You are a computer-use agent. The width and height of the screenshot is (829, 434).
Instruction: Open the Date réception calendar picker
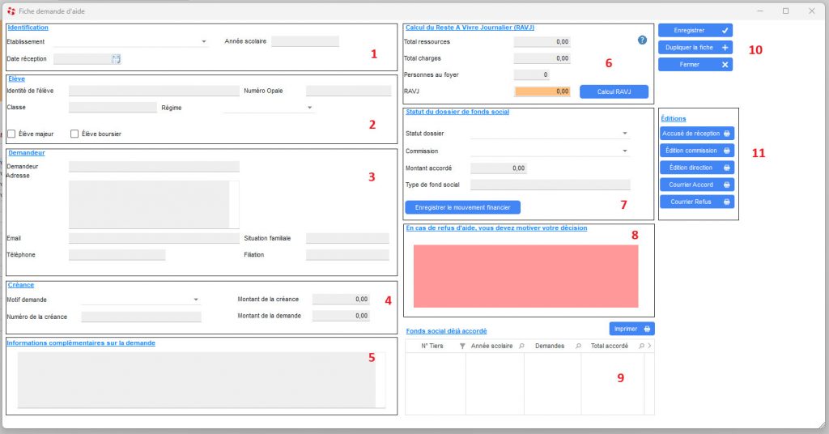116,59
